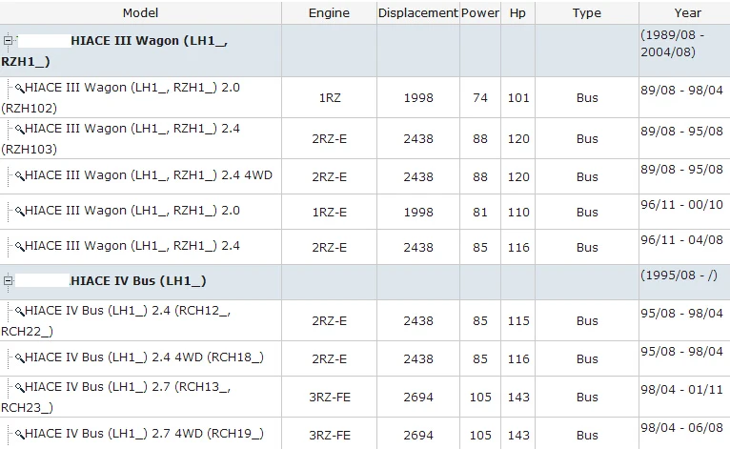Click the 1RZ engine cell
The image size is (730, 449).
coord(330,98)
